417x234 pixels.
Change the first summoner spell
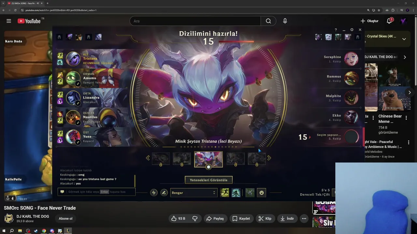click(224, 193)
